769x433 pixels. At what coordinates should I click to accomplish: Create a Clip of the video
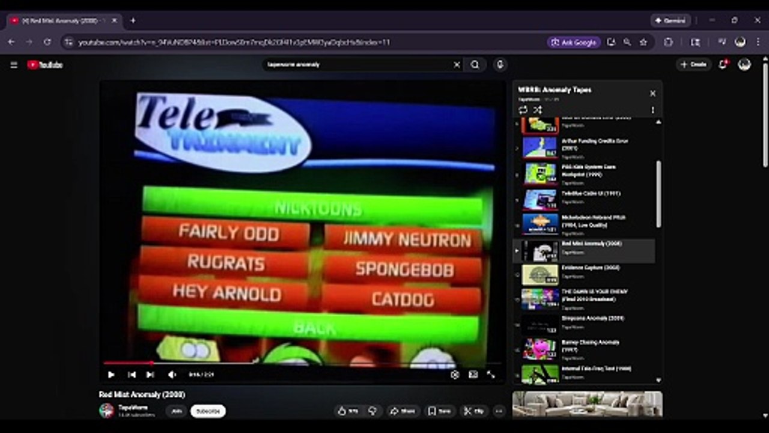474,411
